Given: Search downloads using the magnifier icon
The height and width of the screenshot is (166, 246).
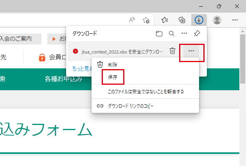Looking at the screenshot, I should [x=171, y=34].
